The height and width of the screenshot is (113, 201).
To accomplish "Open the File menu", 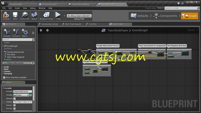I will (4, 8).
